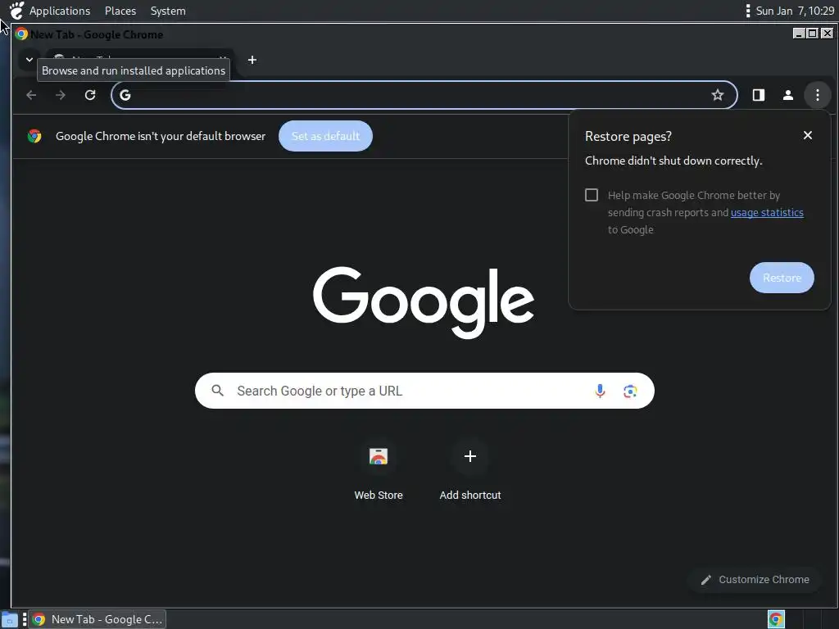Open Chrome three-dot menu

coord(817,95)
